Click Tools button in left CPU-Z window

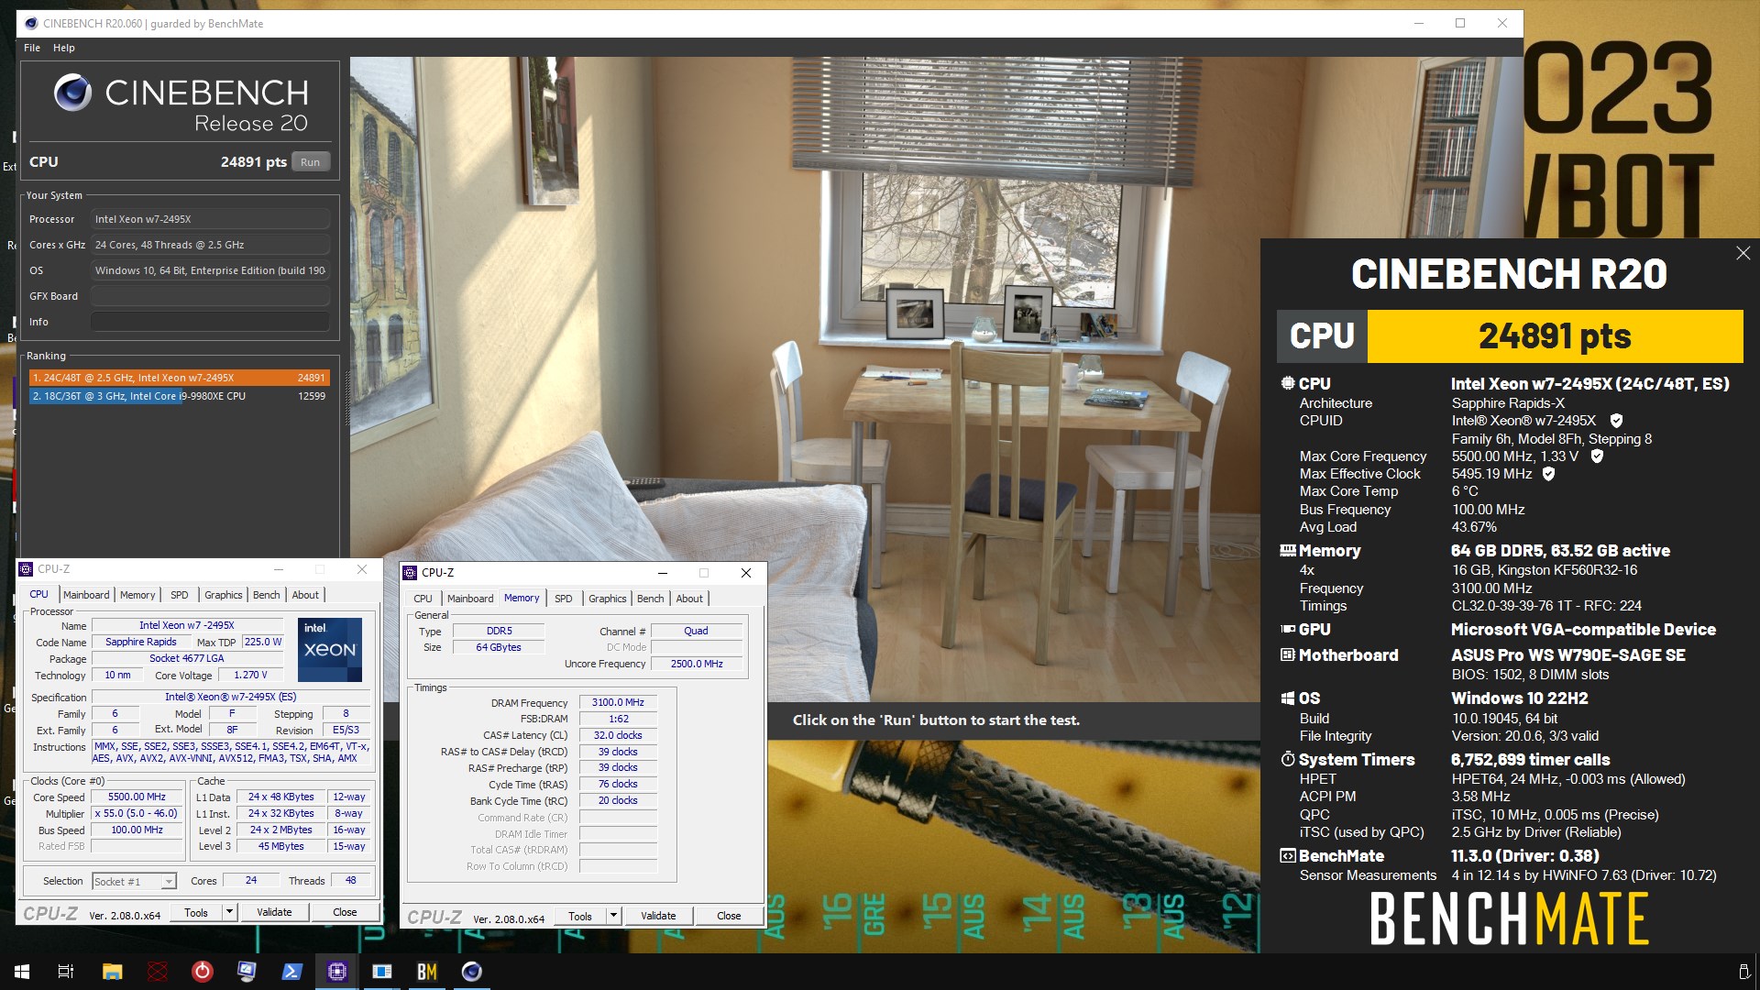(196, 912)
